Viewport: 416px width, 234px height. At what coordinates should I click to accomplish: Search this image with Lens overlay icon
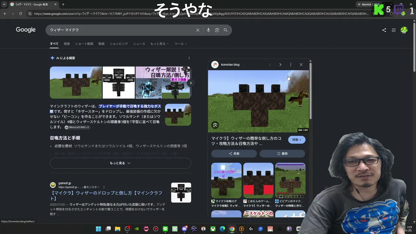tap(215, 125)
